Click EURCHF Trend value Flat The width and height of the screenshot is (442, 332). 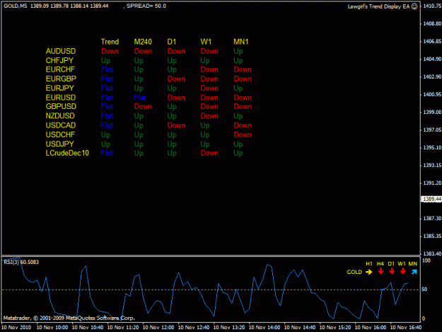(x=107, y=69)
